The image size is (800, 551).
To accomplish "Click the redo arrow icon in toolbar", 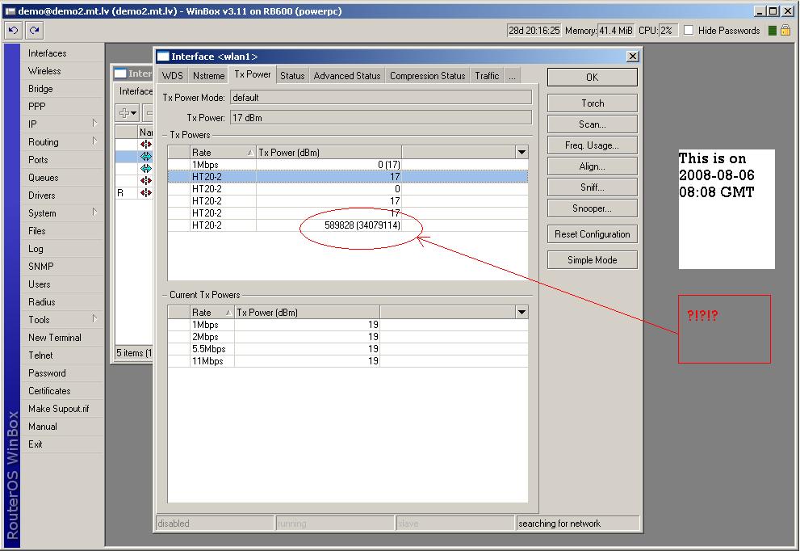I will pyautogui.click(x=34, y=30).
